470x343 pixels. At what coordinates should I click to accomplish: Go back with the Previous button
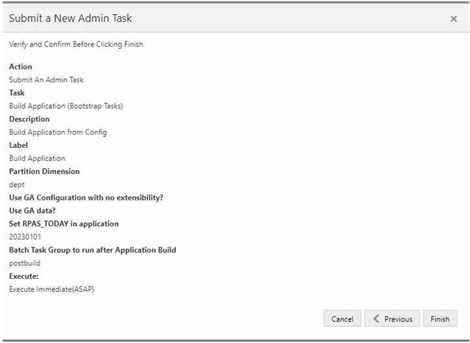click(x=392, y=319)
